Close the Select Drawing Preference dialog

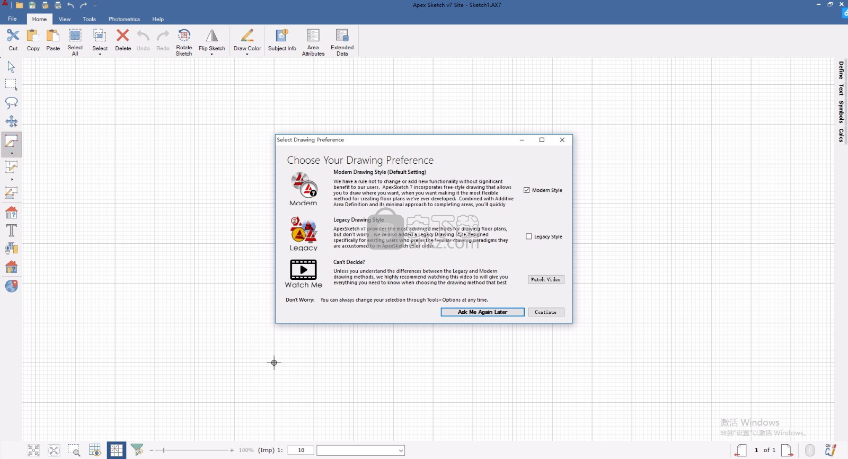[562, 140]
